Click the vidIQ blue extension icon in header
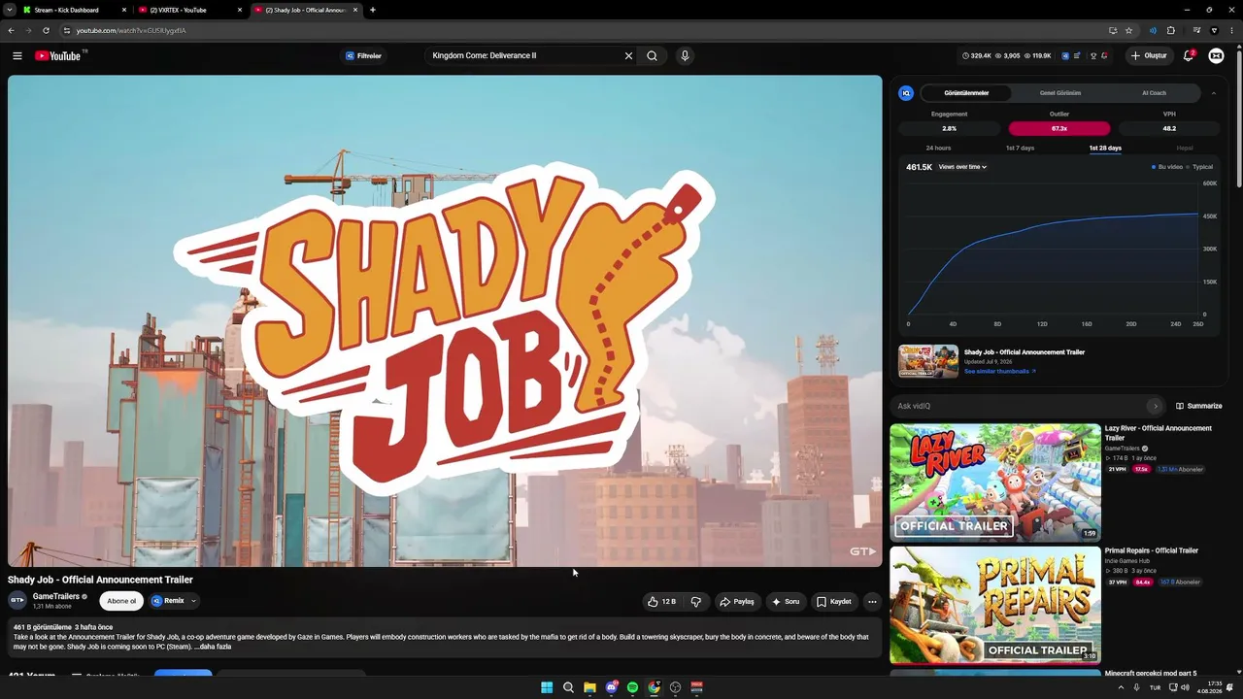This screenshot has height=699, width=1243. coord(1065,56)
